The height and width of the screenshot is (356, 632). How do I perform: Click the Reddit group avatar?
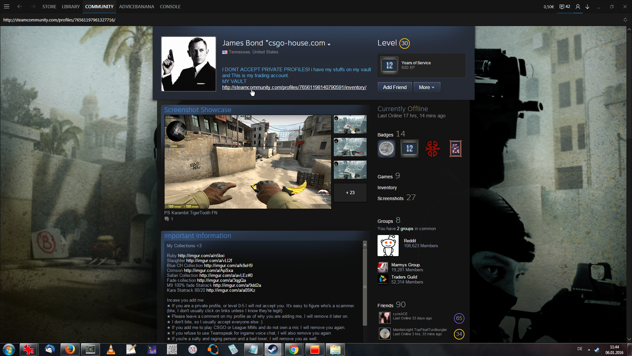(388, 246)
